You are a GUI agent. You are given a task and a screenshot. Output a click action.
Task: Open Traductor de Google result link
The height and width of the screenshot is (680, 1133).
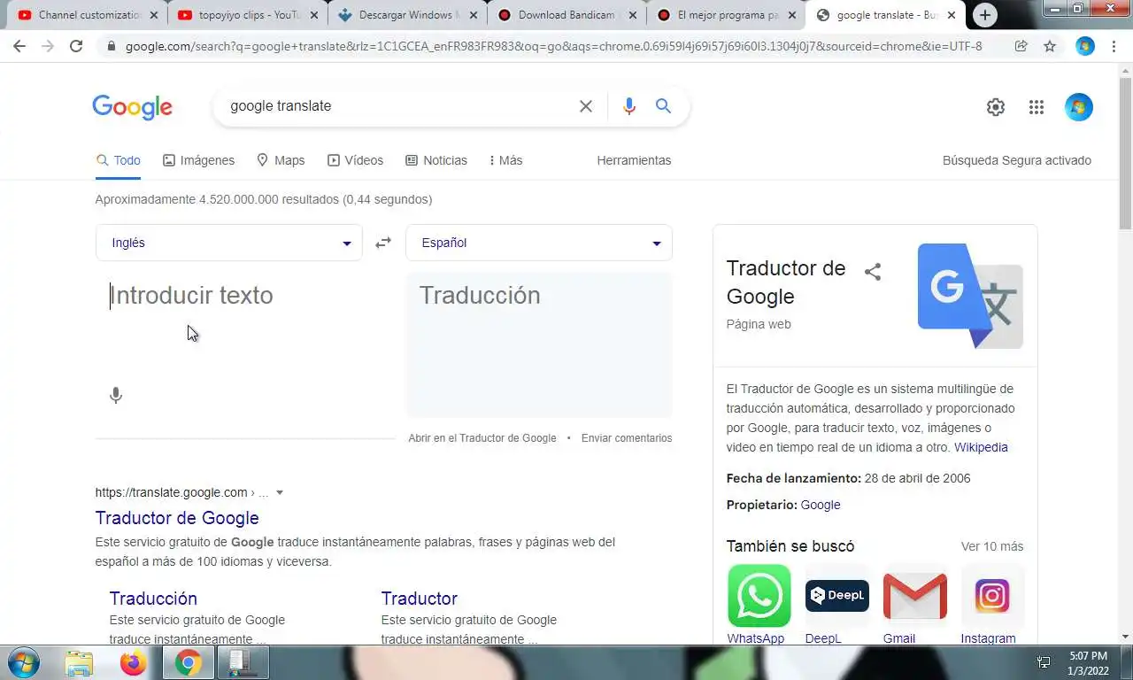(x=177, y=518)
